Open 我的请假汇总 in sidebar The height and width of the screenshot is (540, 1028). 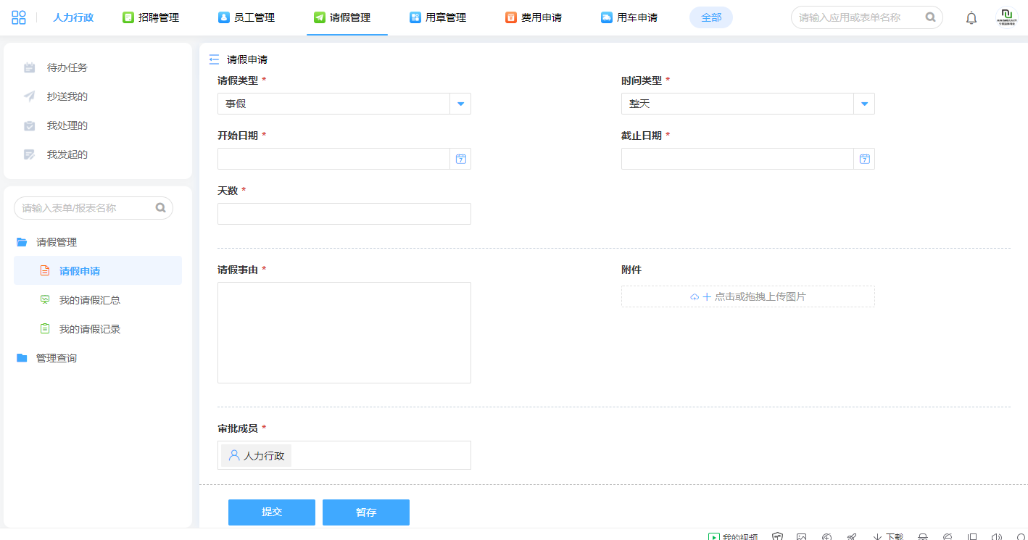coord(89,300)
